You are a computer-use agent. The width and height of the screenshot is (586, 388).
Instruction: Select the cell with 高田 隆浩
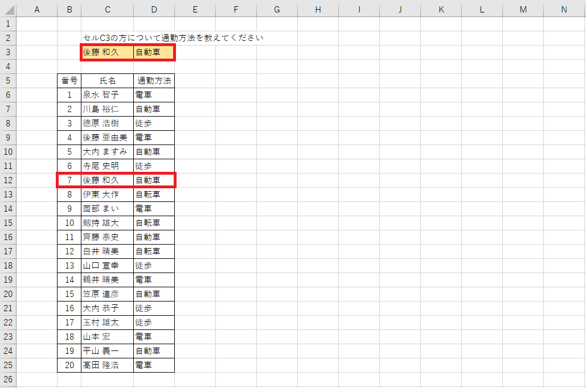(x=107, y=365)
